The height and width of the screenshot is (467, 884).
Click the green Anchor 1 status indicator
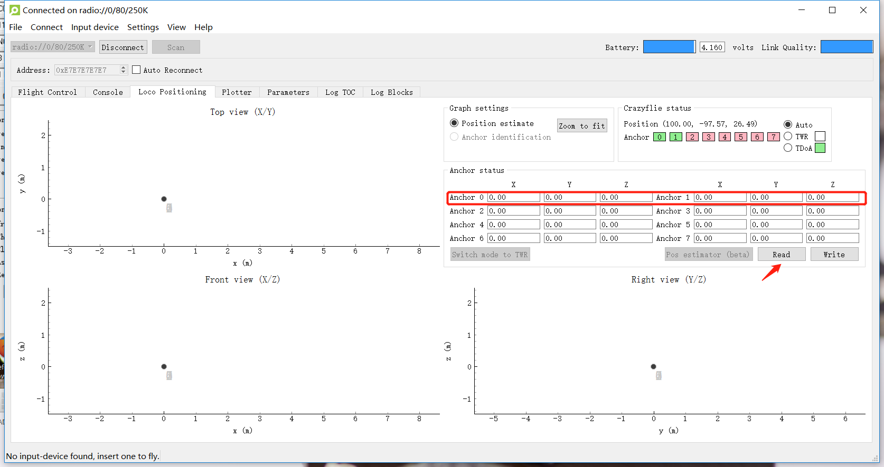point(675,137)
